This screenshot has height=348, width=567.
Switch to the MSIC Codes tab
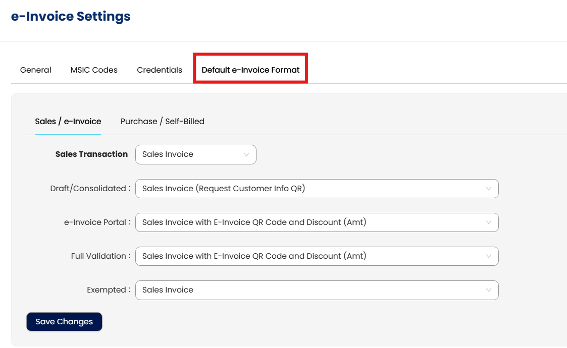click(x=94, y=70)
